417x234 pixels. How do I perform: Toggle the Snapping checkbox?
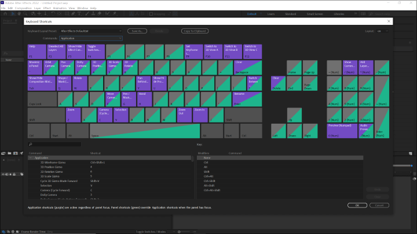click(x=151, y=14)
